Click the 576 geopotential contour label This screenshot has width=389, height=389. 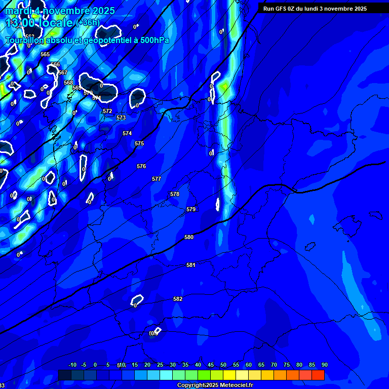(141, 166)
